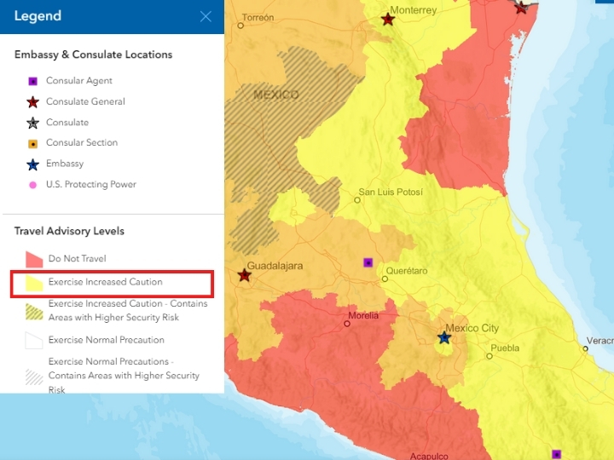This screenshot has width=614, height=460.
Task: Click the Do Not Travel red swatch
Action: (34, 259)
